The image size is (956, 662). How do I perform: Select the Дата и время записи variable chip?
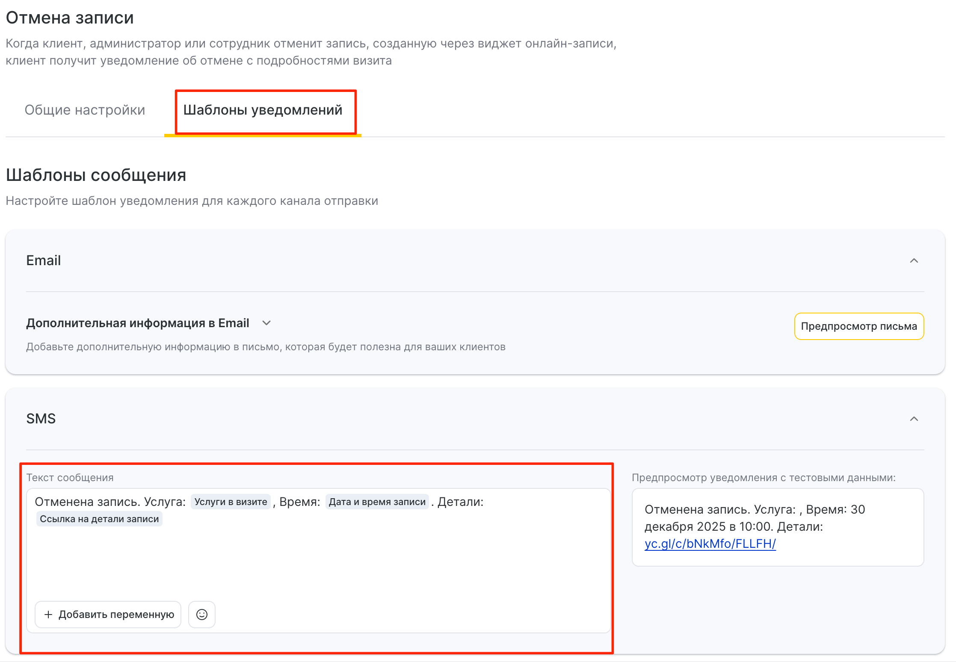point(377,502)
